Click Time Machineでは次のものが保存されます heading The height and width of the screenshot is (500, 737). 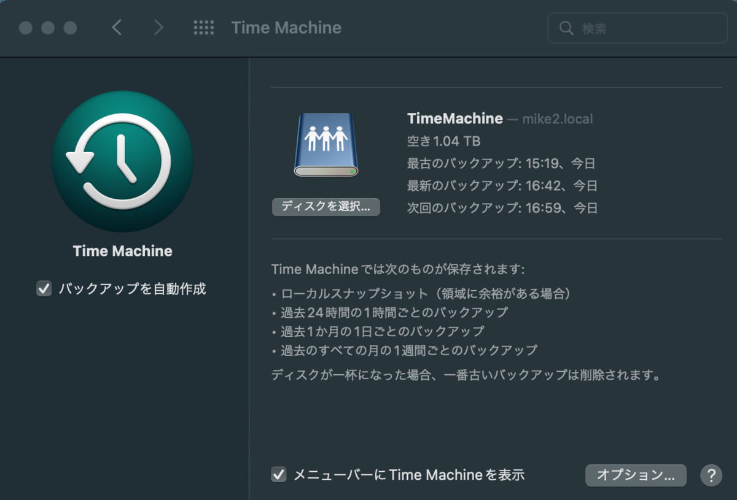coord(399,269)
